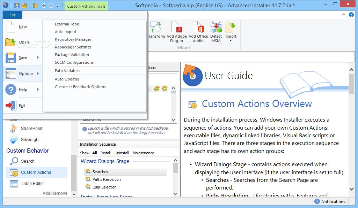Click the Help question mark icon in File menu
The image size is (358, 208).
[11, 90]
